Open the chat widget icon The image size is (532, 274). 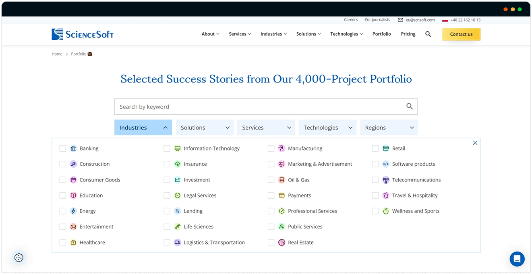point(517,259)
